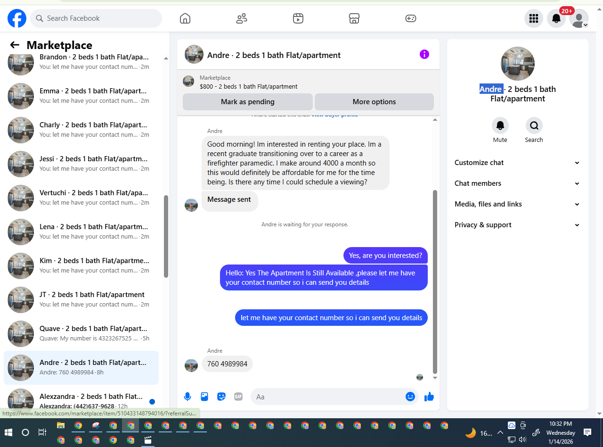Select the Andre conversation in the list
The width and height of the screenshot is (603, 447).
[x=81, y=368]
